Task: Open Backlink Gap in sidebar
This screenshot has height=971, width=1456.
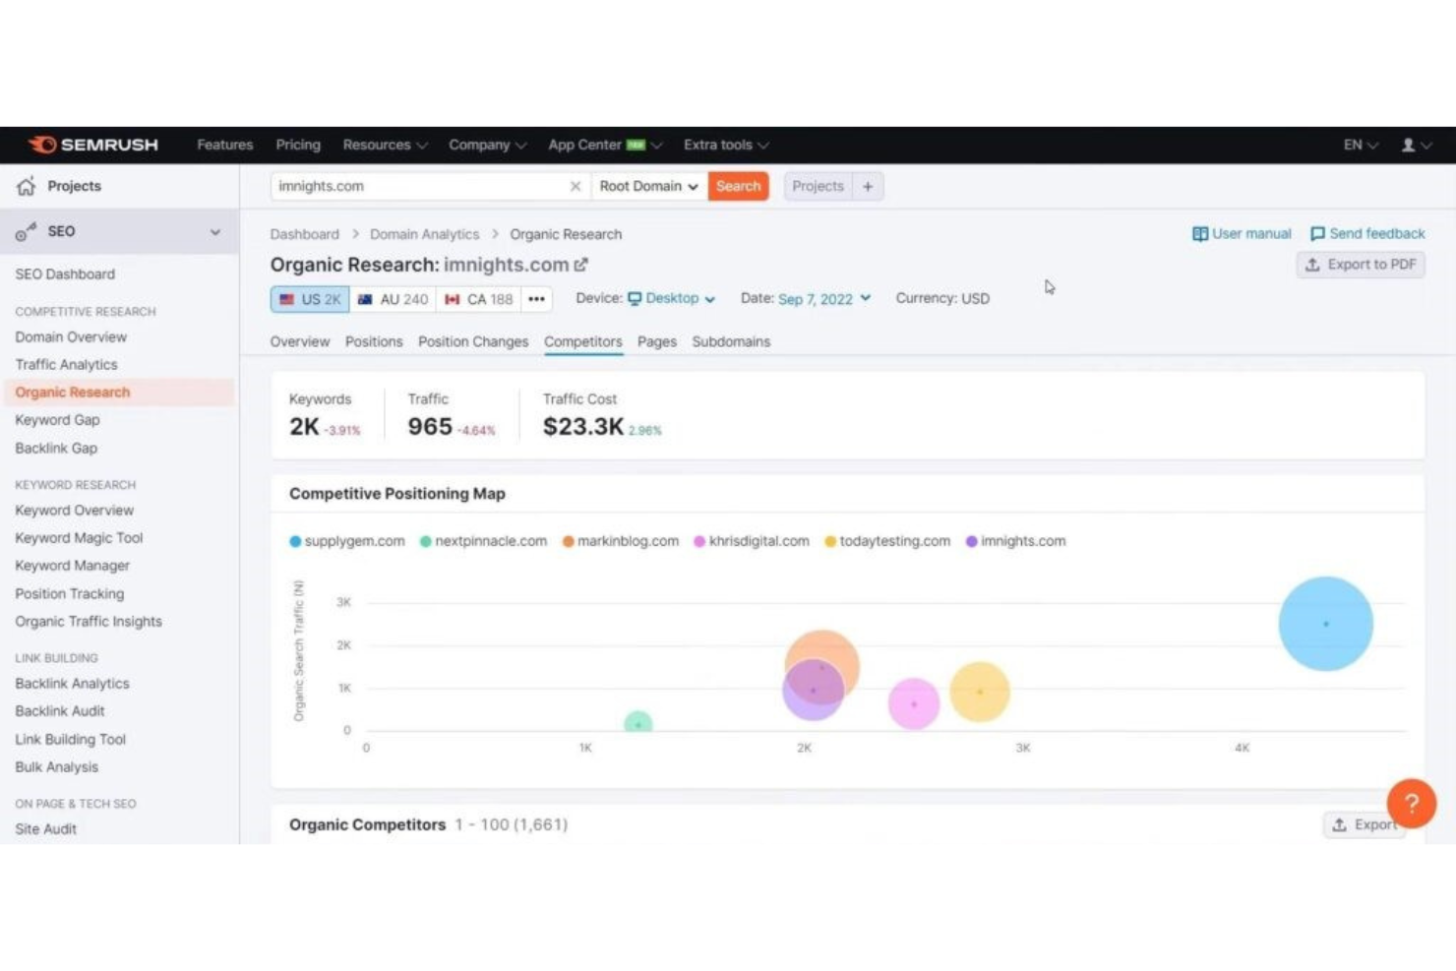Action: point(56,448)
